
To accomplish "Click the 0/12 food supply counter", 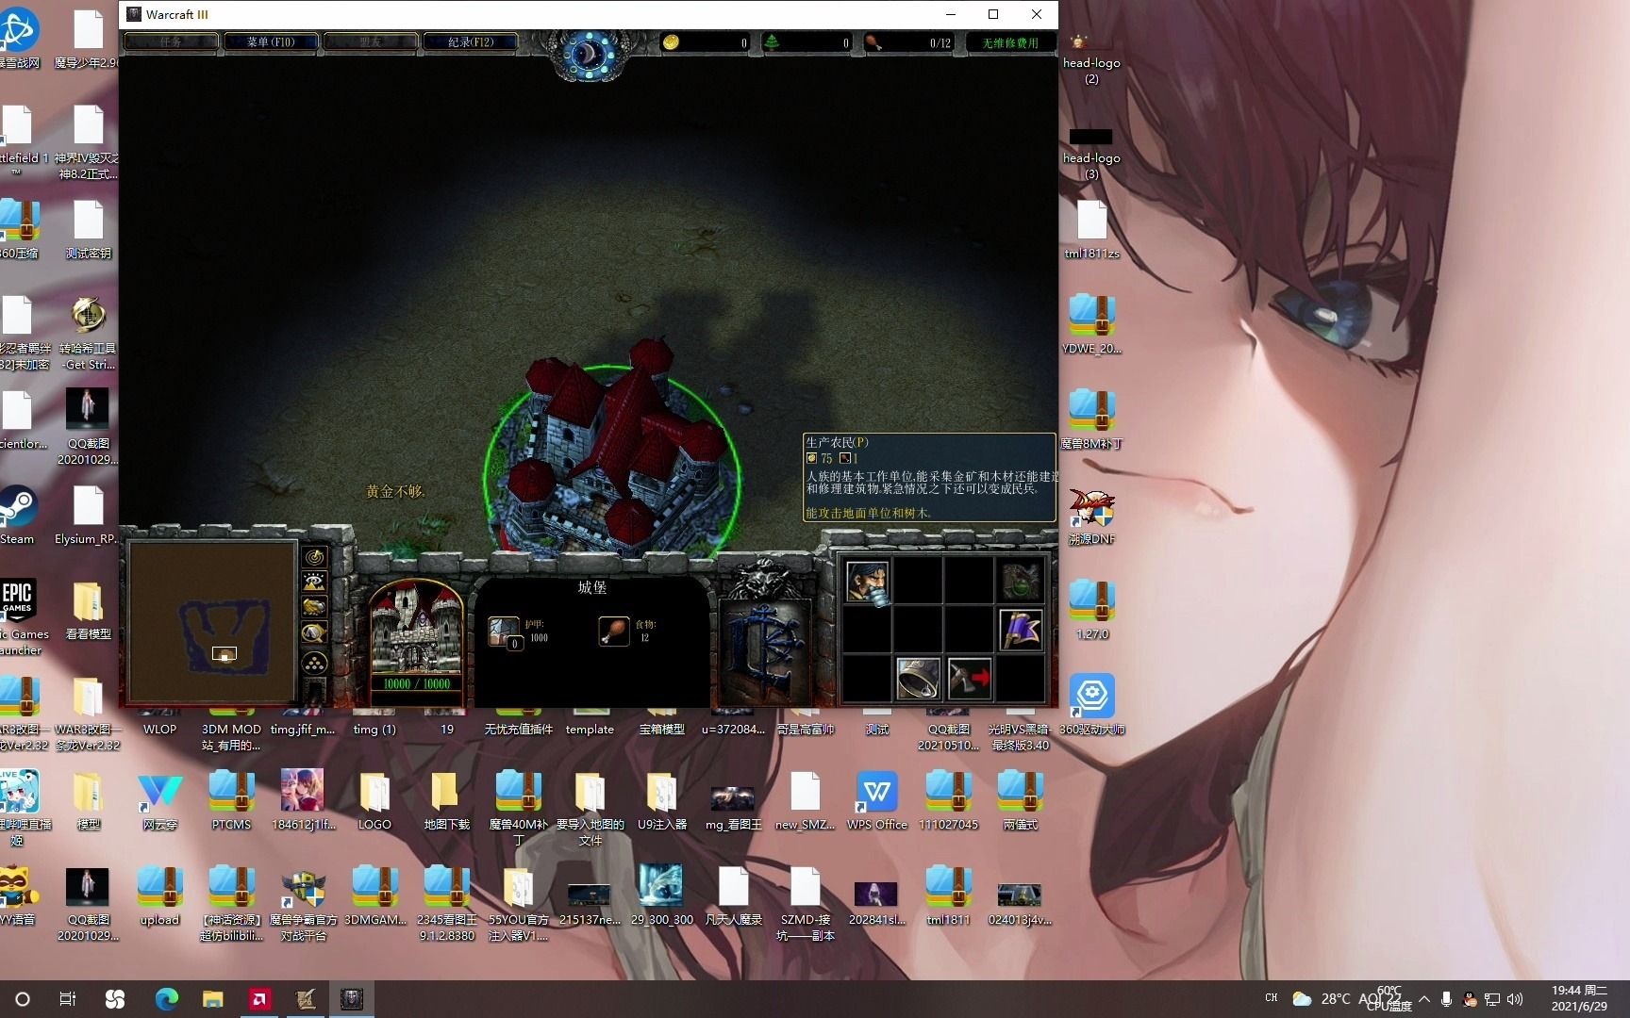I will 940,43.
